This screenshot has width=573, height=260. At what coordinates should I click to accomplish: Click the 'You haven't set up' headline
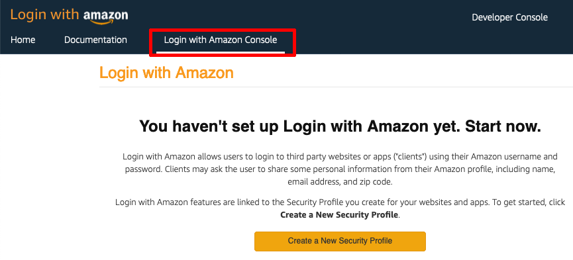[340, 126]
